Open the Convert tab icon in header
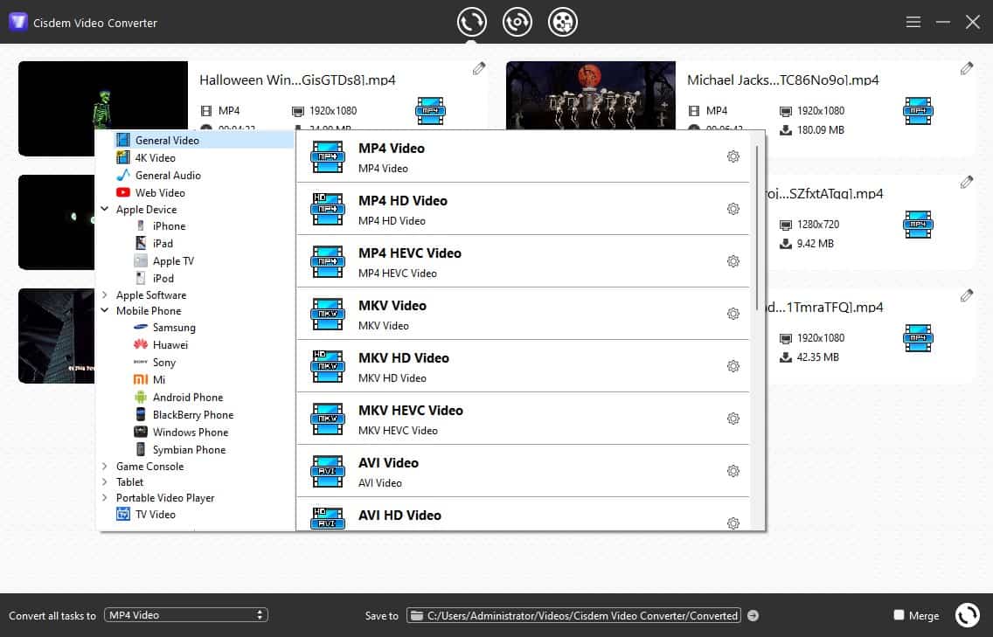 click(x=472, y=22)
